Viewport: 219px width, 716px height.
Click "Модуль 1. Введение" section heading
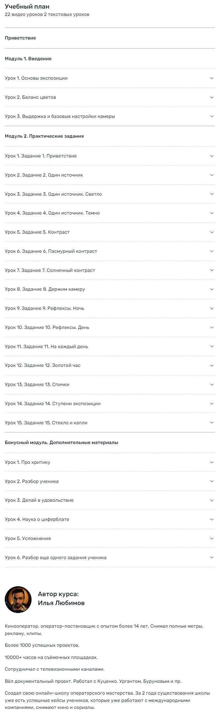click(28, 59)
